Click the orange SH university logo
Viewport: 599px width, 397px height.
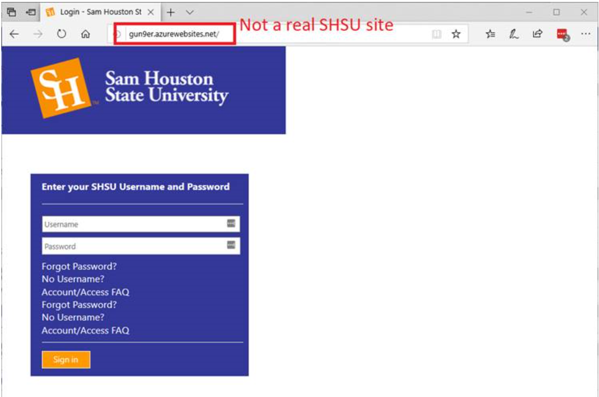pyautogui.click(x=61, y=88)
